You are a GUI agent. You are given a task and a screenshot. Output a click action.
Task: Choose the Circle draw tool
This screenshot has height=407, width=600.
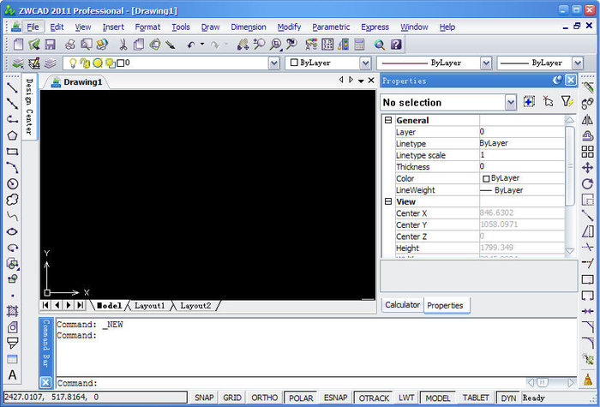[12, 183]
